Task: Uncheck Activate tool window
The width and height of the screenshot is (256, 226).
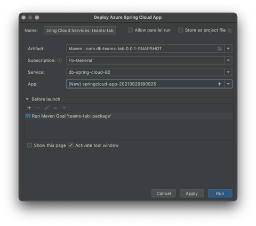Action: click(71, 145)
